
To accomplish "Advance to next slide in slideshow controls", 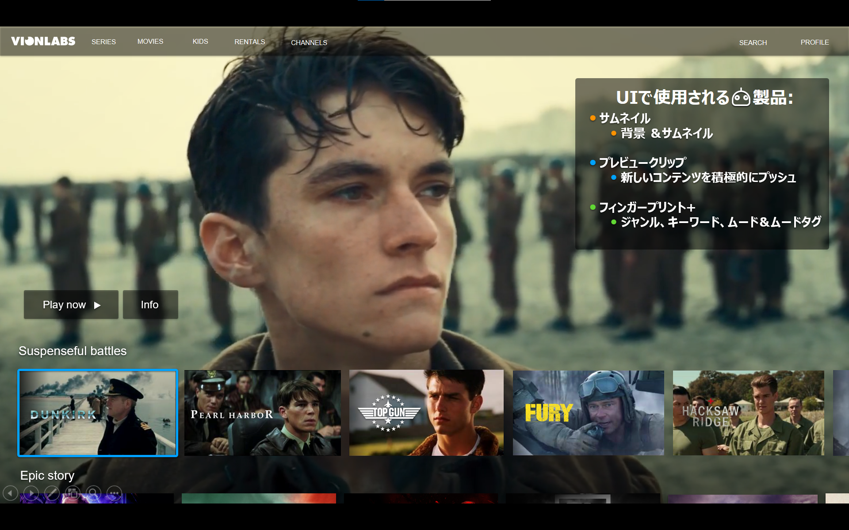I will (31, 492).
